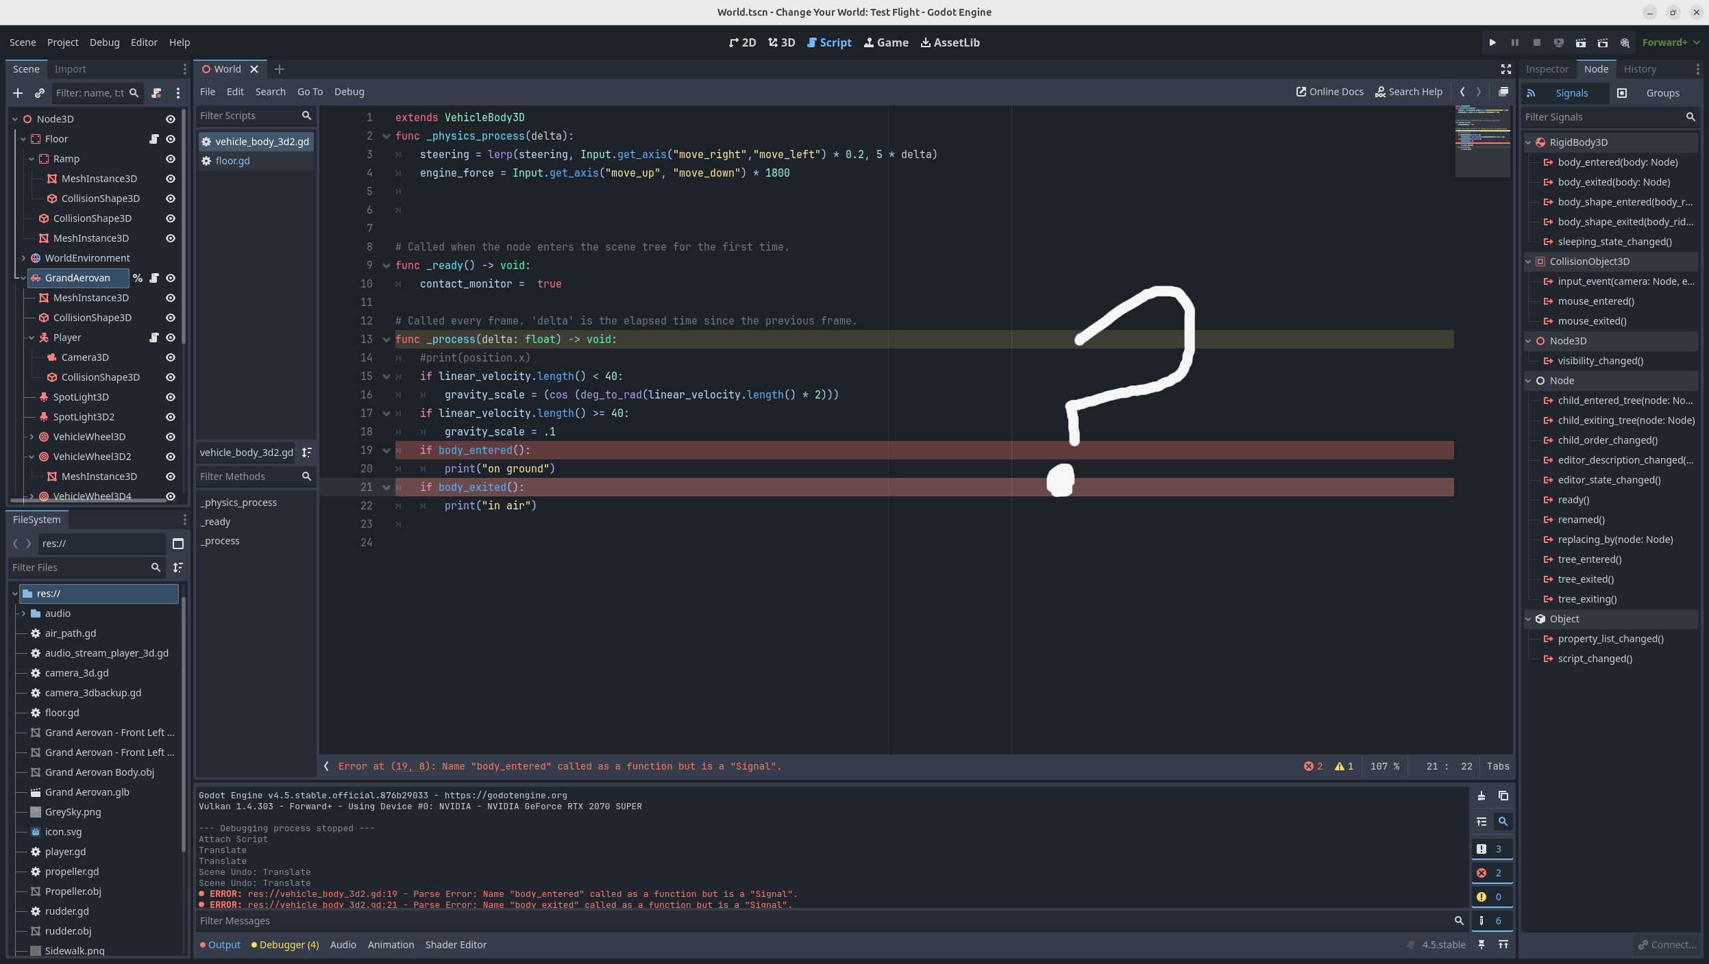Click the instantiate child scene link icon
The height and width of the screenshot is (964, 1709).
tap(39, 93)
